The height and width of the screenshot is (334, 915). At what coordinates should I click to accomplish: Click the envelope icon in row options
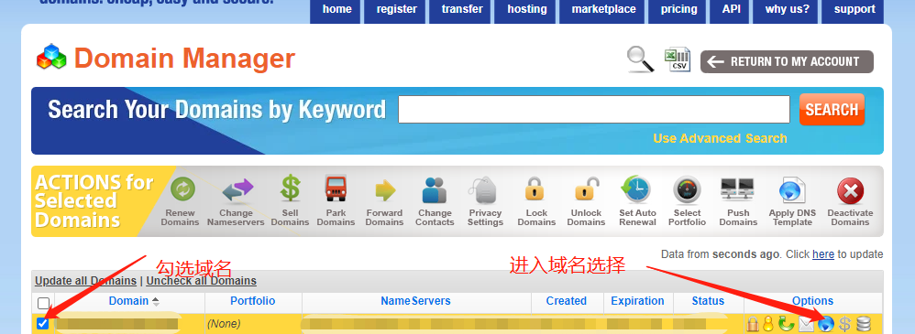pos(806,324)
